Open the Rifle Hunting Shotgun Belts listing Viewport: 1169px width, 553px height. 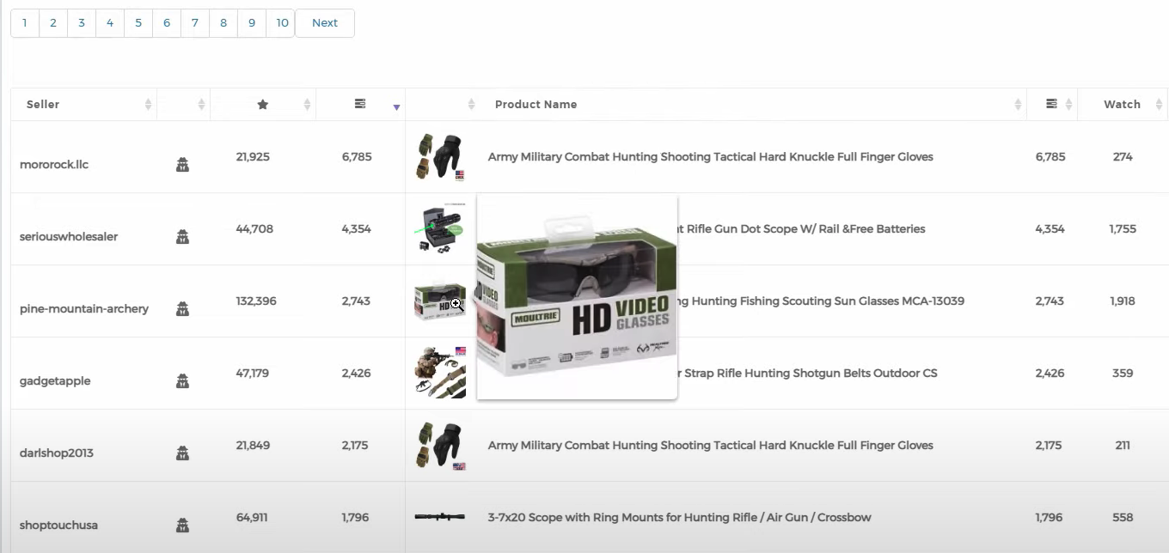click(x=808, y=374)
